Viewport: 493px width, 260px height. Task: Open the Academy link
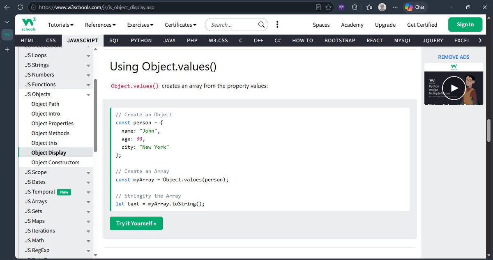pos(352,25)
